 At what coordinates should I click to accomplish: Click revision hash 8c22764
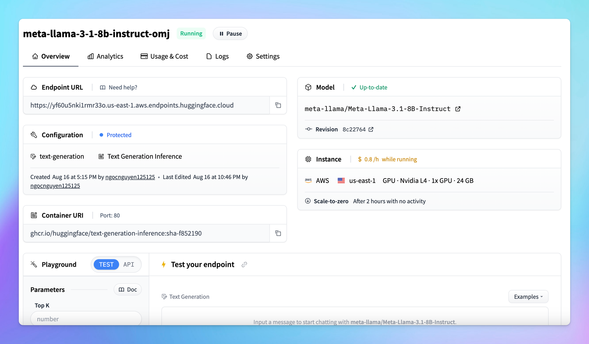(354, 129)
